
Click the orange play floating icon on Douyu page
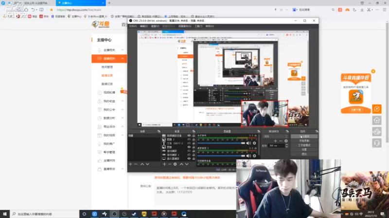coord(376,109)
